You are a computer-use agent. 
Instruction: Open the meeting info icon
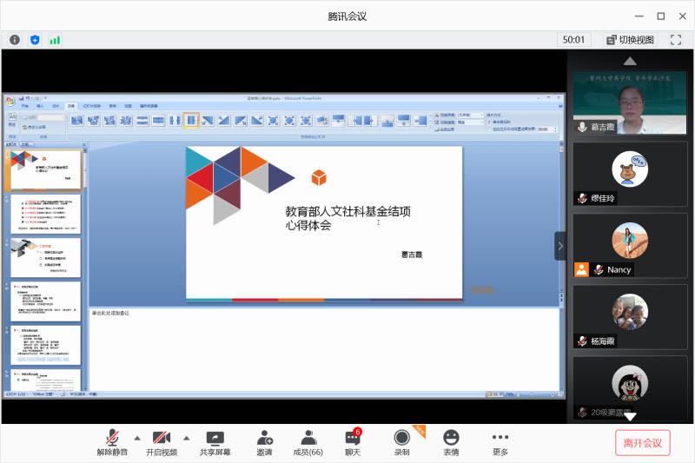15,40
